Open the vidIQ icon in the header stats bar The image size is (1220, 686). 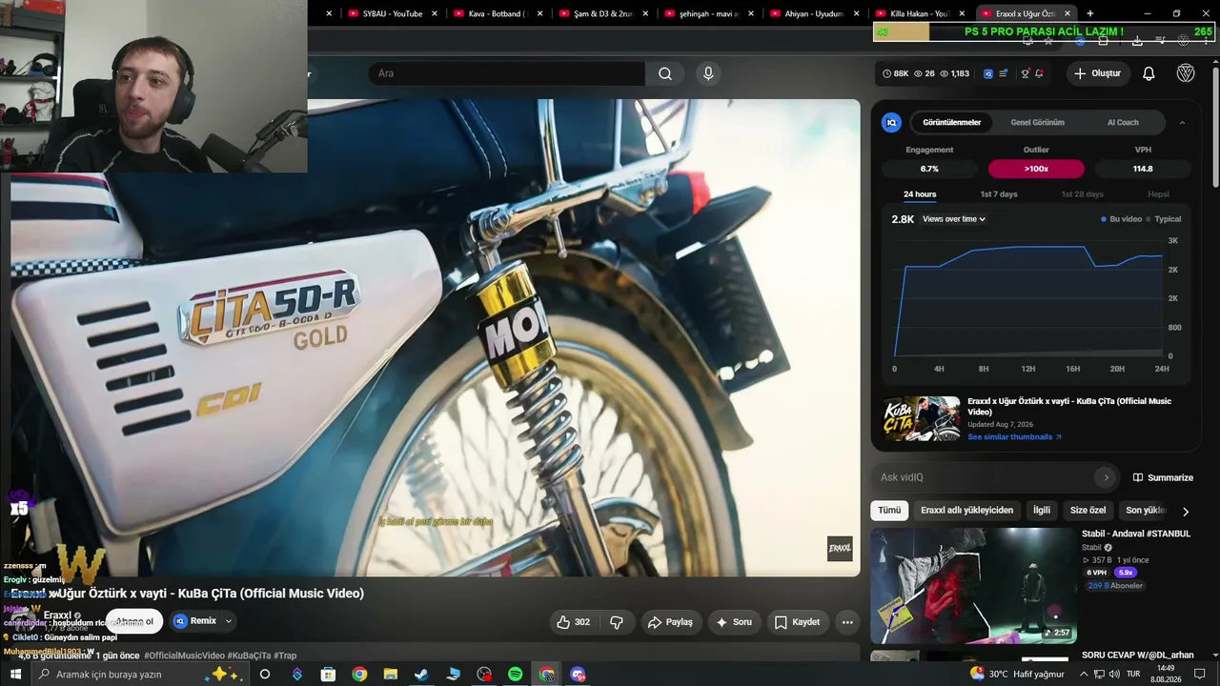(988, 73)
